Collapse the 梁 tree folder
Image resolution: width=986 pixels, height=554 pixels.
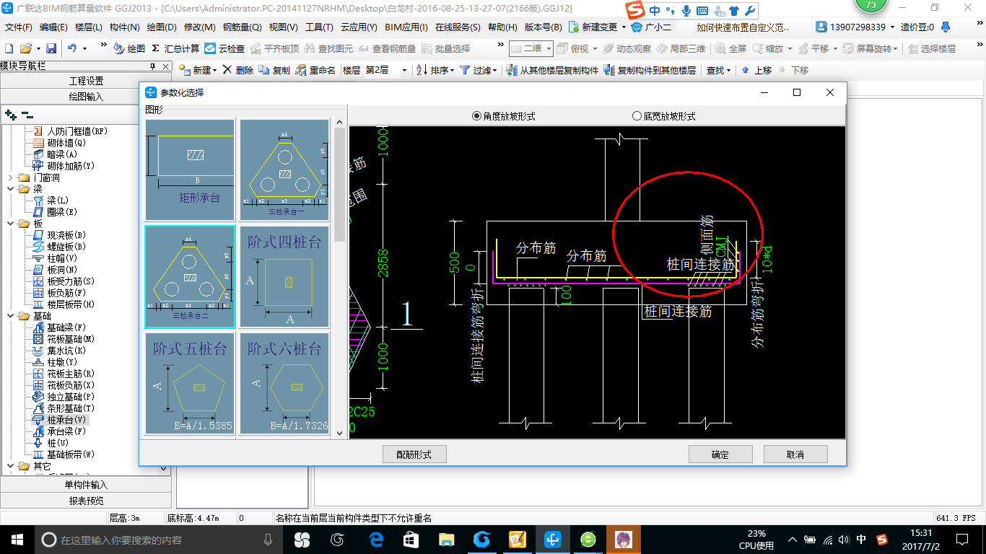click(x=10, y=189)
